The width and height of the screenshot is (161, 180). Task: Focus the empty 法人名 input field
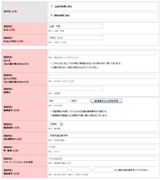[x=102, y=53]
